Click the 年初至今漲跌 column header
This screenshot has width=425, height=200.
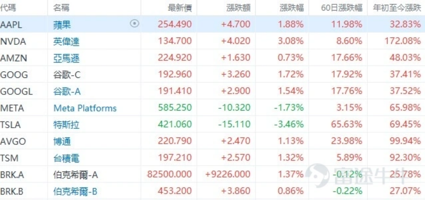[x=397, y=8]
